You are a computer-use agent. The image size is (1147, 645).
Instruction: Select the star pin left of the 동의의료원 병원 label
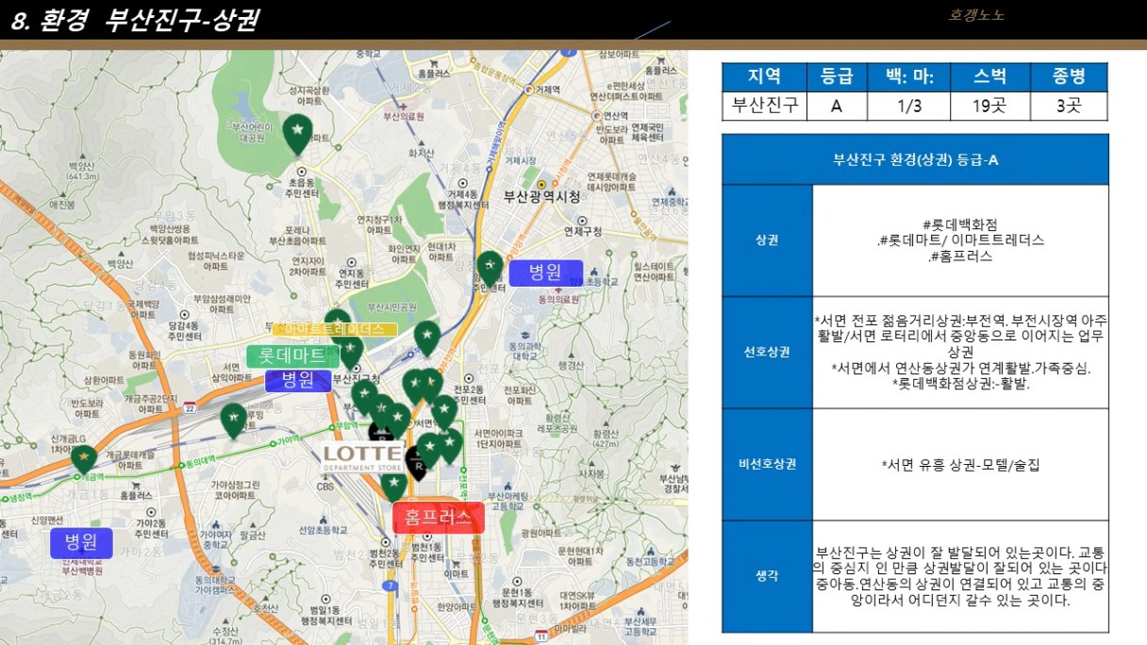tap(489, 268)
